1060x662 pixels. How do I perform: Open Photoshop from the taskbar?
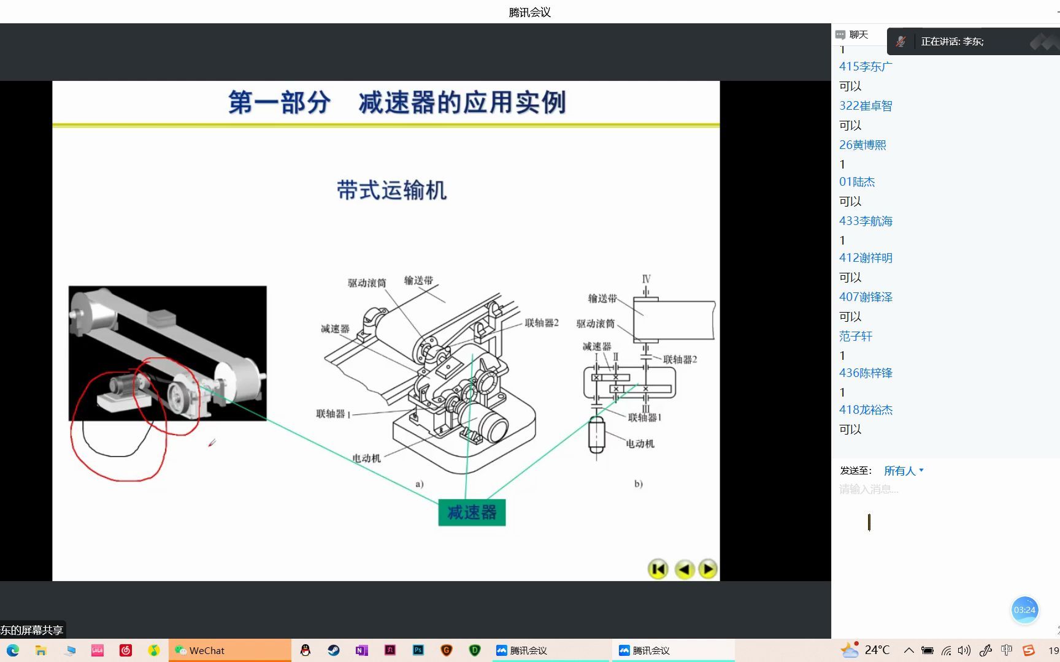[418, 650]
